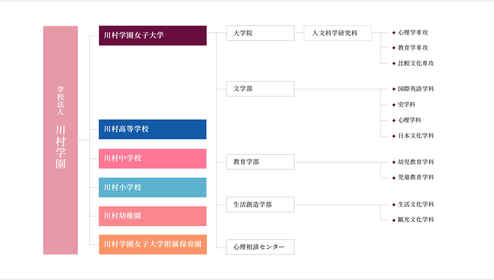The width and height of the screenshot is (494, 280).
Task: Open the 川村高等学校 link
Action: pos(152,129)
